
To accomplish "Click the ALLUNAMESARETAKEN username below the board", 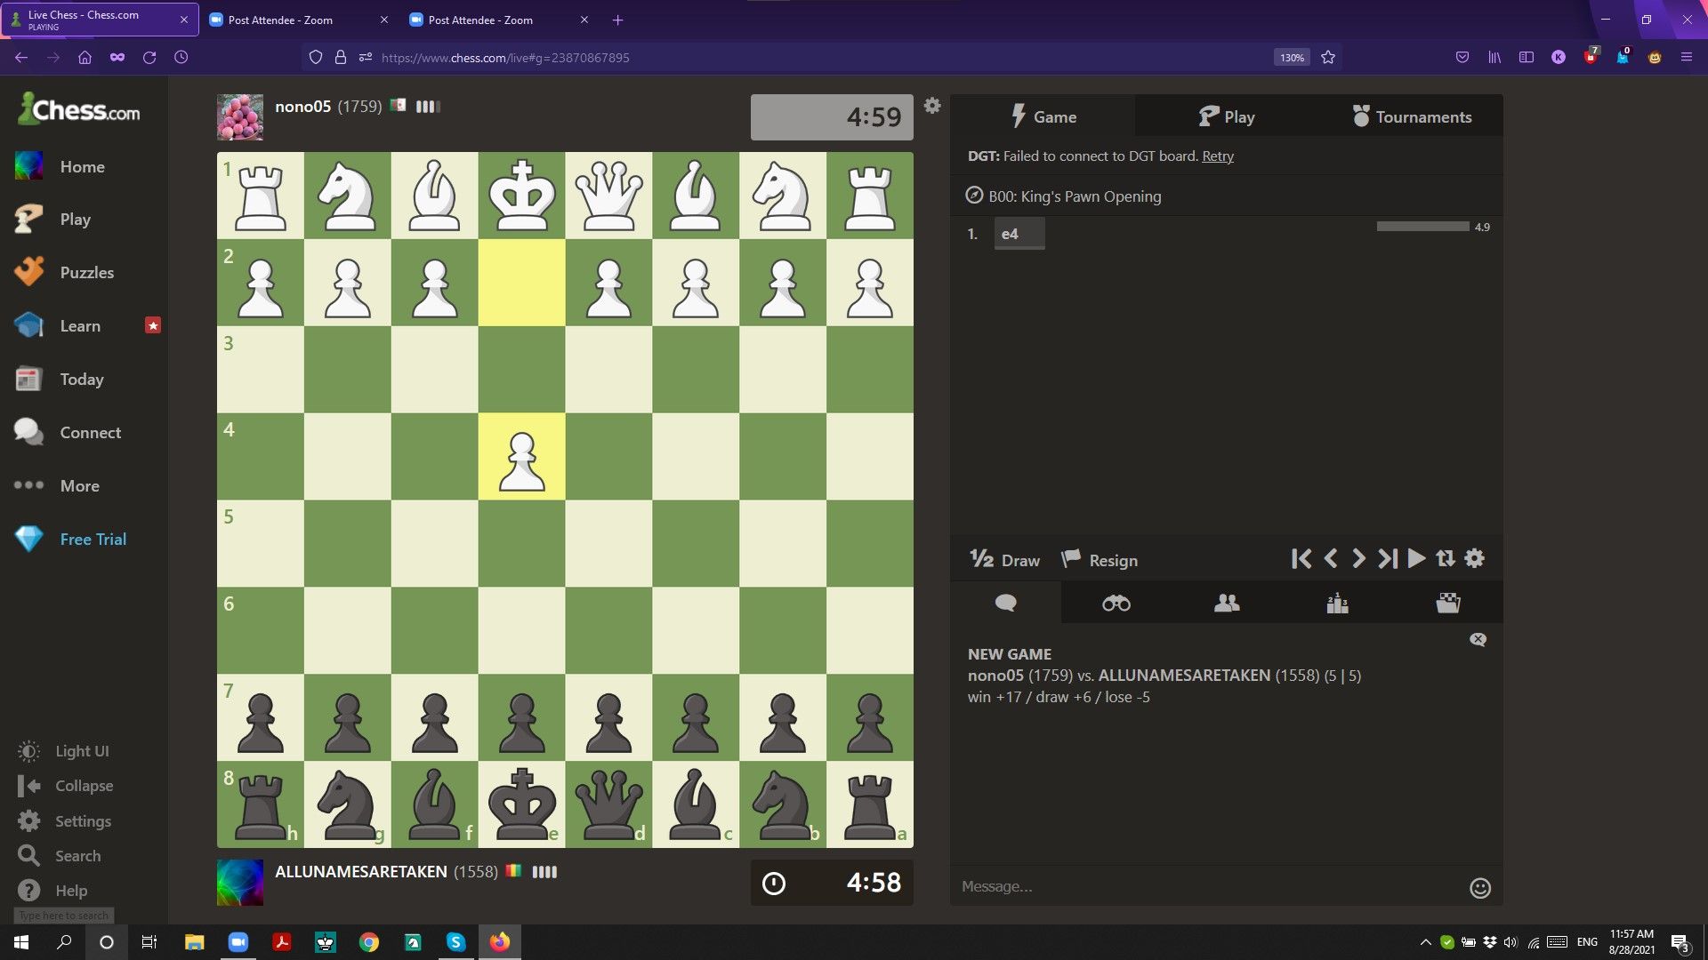I will point(361,872).
